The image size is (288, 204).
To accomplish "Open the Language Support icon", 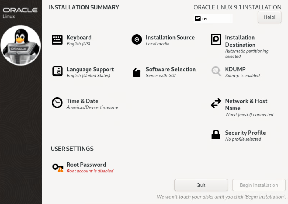I will point(57,71).
